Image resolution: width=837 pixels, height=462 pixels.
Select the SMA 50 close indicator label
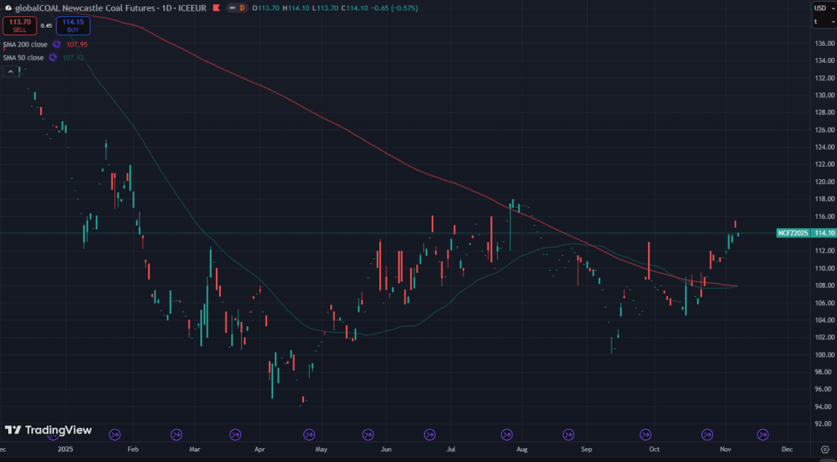[23, 57]
